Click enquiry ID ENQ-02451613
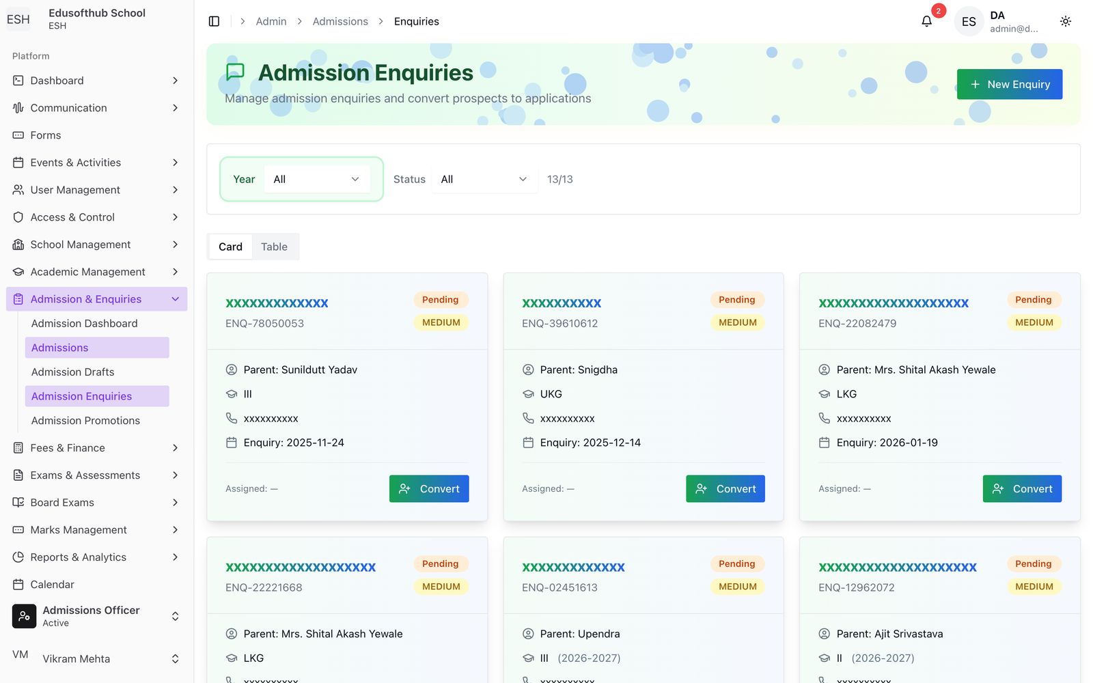Image resolution: width=1093 pixels, height=683 pixels. point(559,587)
